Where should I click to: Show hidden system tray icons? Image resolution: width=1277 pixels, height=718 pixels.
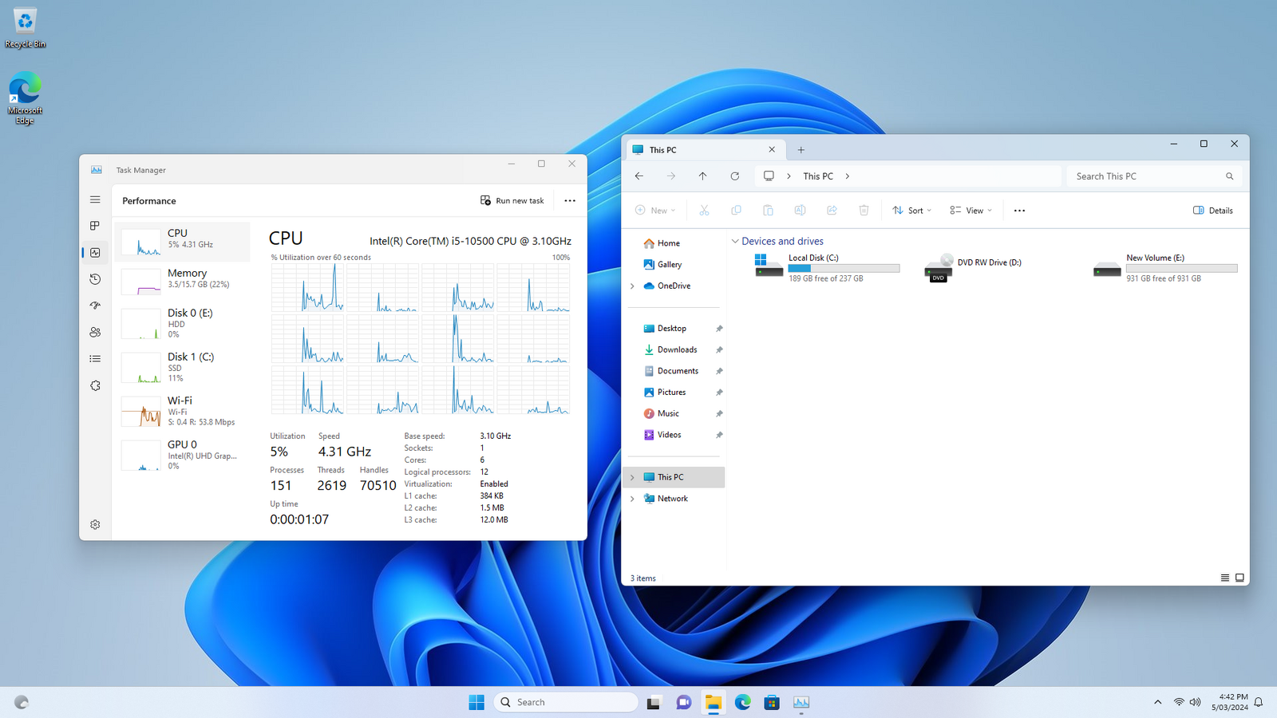[1158, 702]
